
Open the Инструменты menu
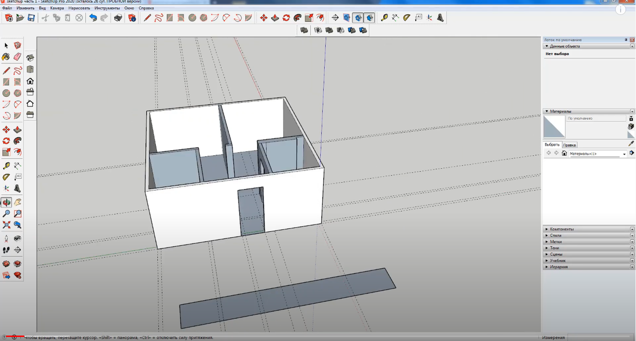(108, 8)
